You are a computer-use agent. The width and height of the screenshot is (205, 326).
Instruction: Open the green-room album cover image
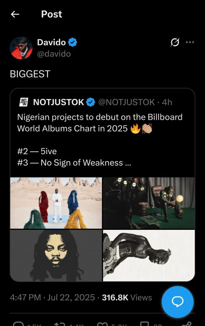(149, 203)
